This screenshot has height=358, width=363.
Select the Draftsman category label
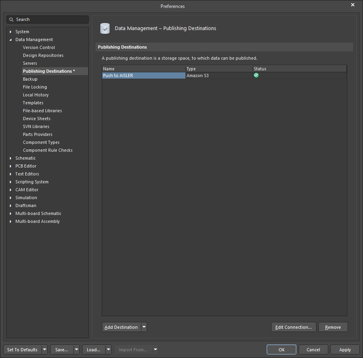pyautogui.click(x=26, y=205)
